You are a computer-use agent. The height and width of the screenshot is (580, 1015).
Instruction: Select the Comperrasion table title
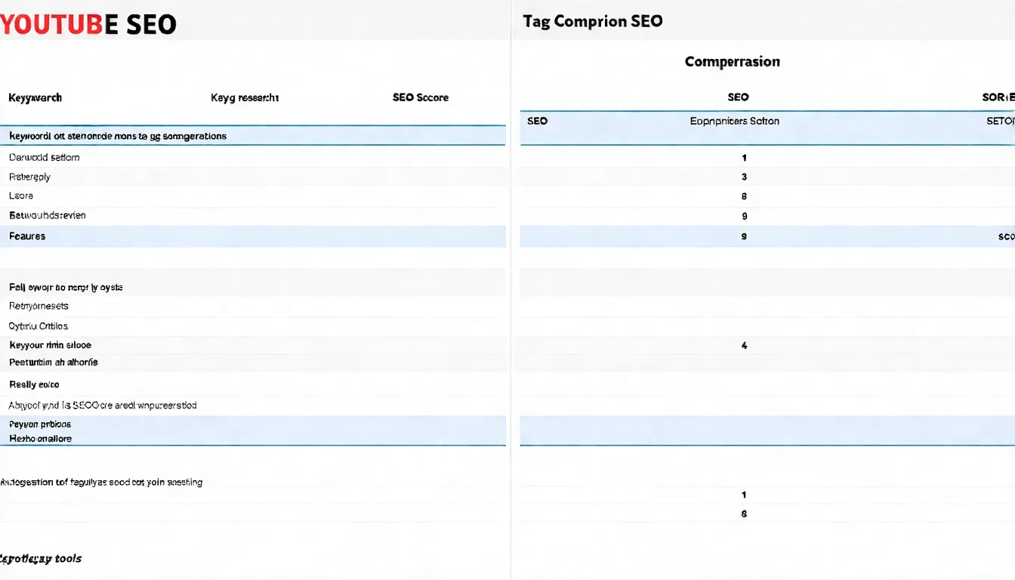(732, 62)
